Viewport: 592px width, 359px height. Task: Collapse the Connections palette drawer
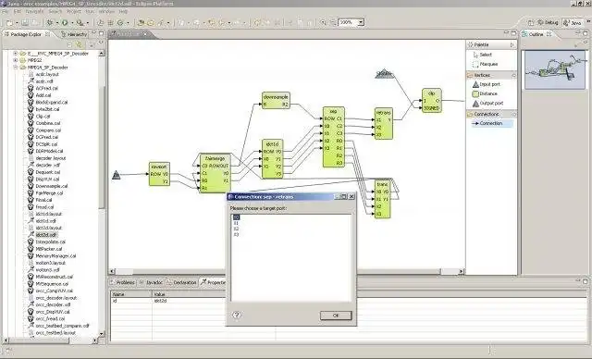pyautogui.click(x=513, y=114)
